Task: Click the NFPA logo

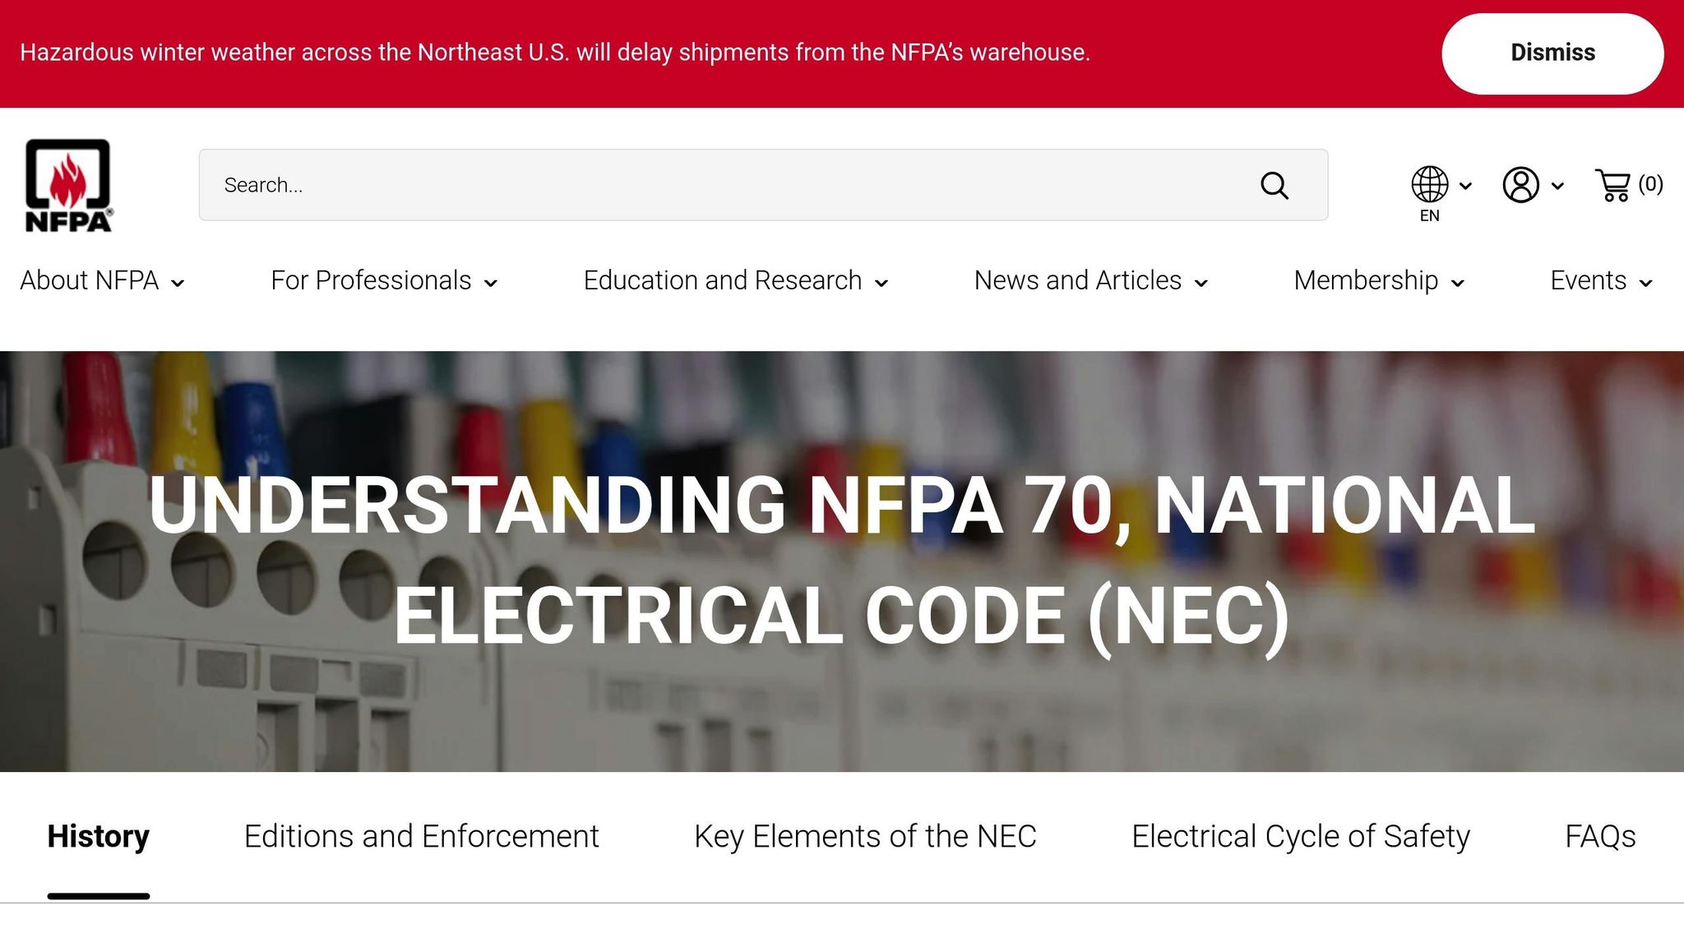Action: 67,185
